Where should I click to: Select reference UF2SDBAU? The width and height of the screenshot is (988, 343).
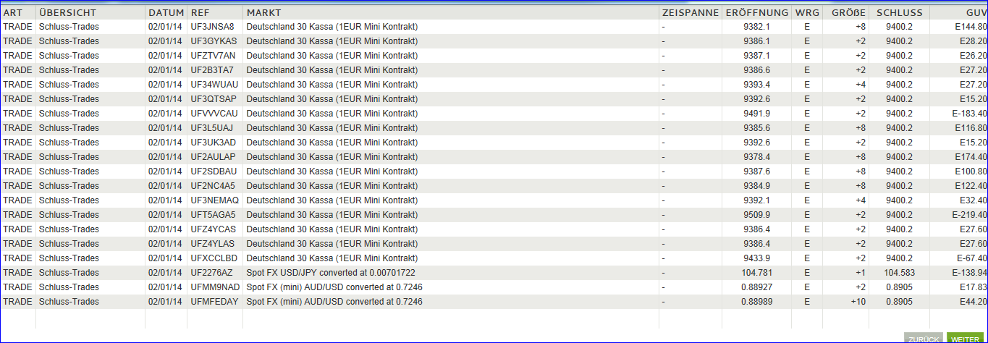coord(214,171)
